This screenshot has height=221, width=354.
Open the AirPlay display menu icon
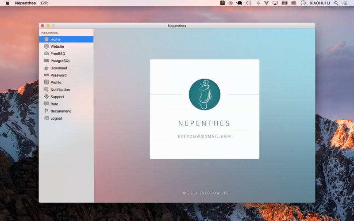pyautogui.click(x=275, y=3)
